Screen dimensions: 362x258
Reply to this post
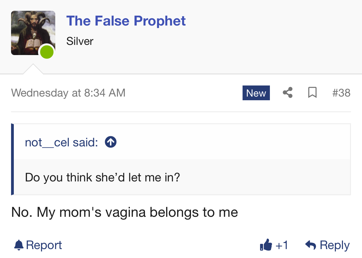click(327, 245)
